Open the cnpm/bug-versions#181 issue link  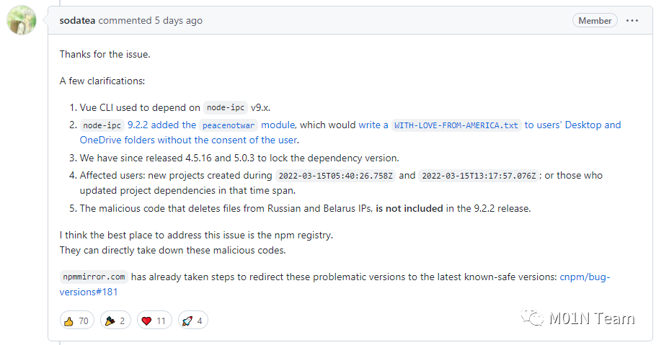click(x=585, y=277)
